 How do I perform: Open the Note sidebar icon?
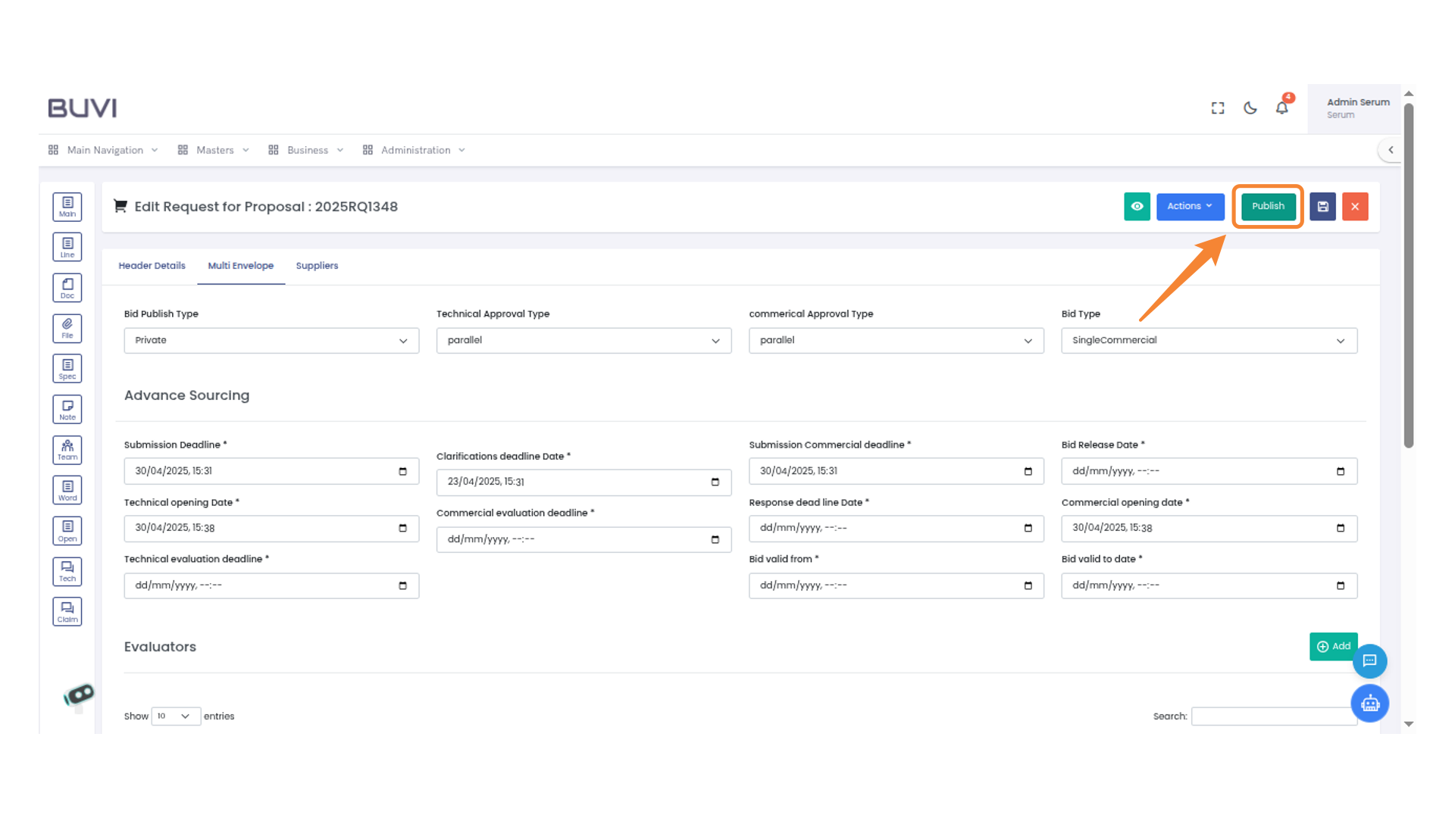[x=67, y=410]
